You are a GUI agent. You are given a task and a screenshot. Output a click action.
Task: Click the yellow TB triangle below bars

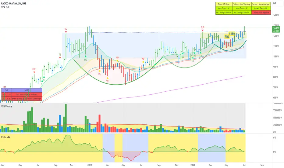click(x=108, y=78)
